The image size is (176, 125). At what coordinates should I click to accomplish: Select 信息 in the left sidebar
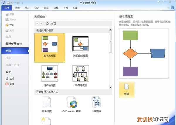point(8,37)
